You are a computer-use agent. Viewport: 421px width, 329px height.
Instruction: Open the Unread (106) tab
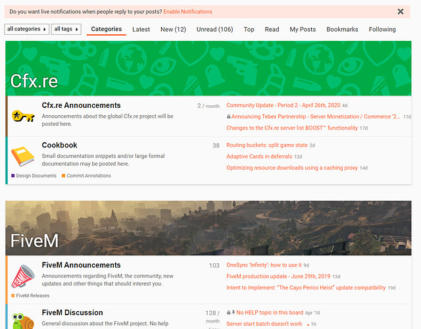(215, 29)
